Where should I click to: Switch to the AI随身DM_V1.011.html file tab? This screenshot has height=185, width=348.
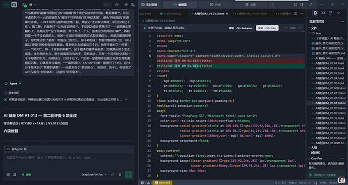(x=250, y=14)
